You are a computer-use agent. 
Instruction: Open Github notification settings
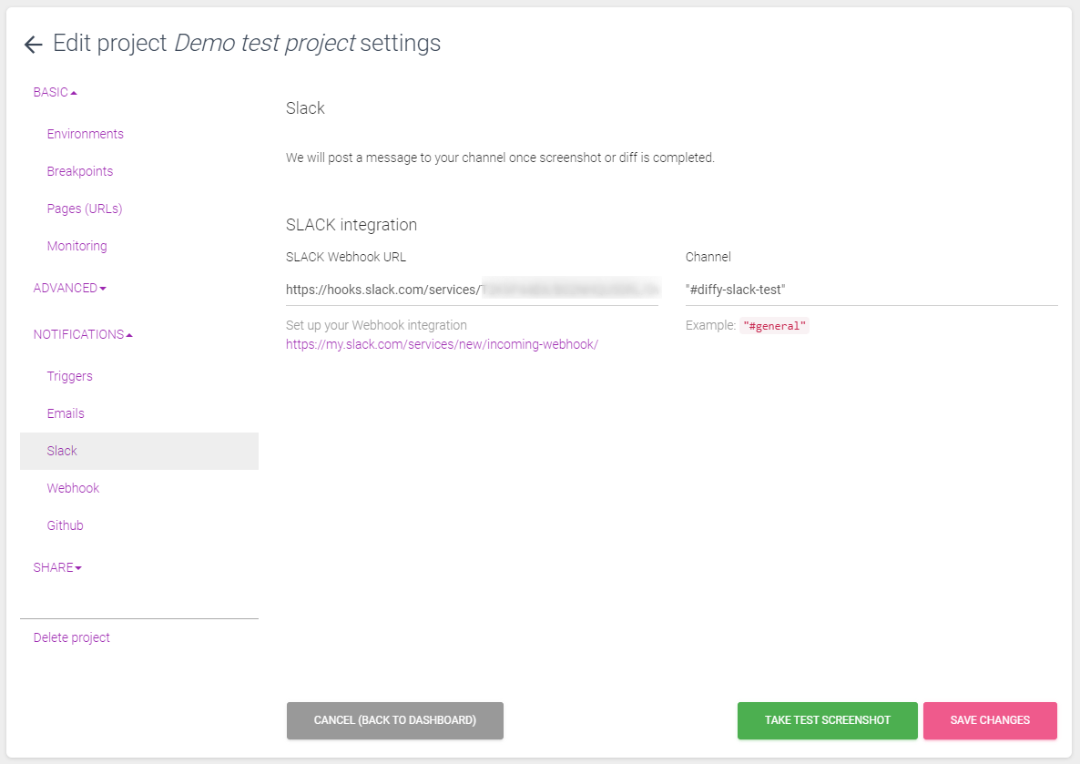pos(65,525)
